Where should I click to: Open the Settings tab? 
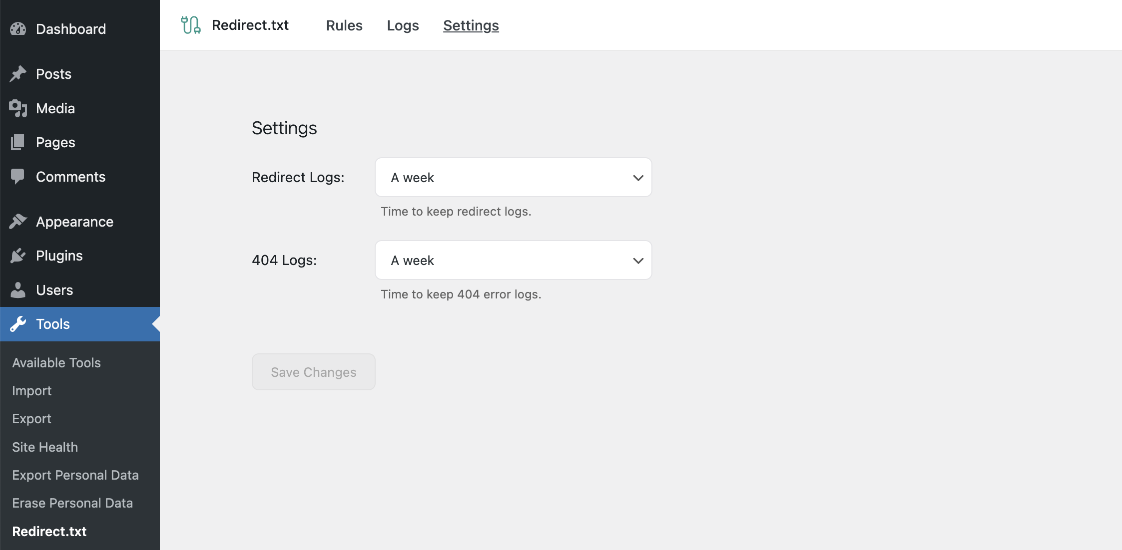pos(471,25)
